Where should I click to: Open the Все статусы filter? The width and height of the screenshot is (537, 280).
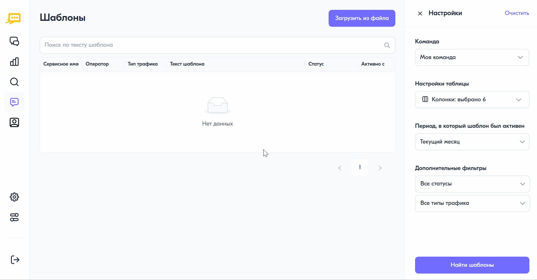472,184
